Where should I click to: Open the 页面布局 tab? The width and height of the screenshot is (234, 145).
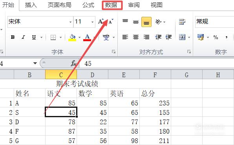click(60, 5)
